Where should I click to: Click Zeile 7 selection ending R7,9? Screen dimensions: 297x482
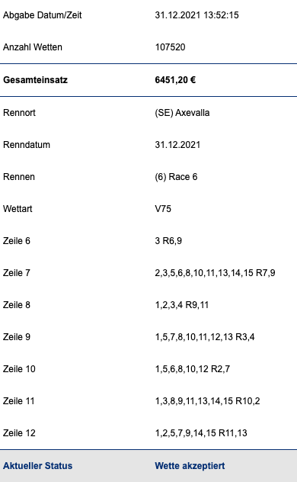tap(215, 273)
